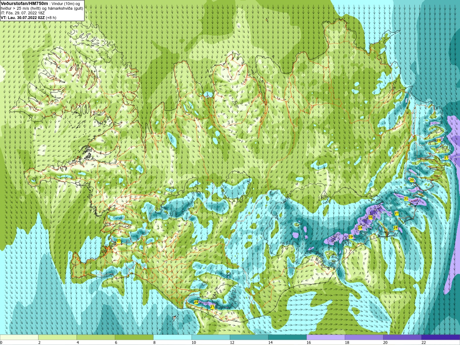
Task: Click the lightest 0–2 m/s legend swatch
Action: [19, 337]
